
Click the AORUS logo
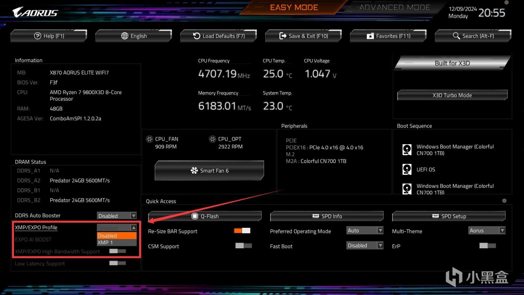click(35, 12)
